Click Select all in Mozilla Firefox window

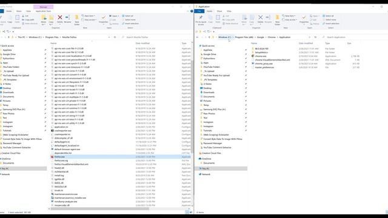(127, 16)
